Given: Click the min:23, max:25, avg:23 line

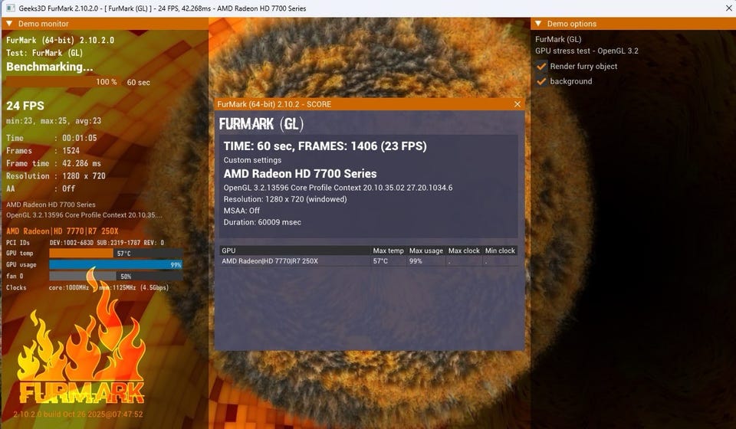Looking at the screenshot, I should tap(54, 121).
